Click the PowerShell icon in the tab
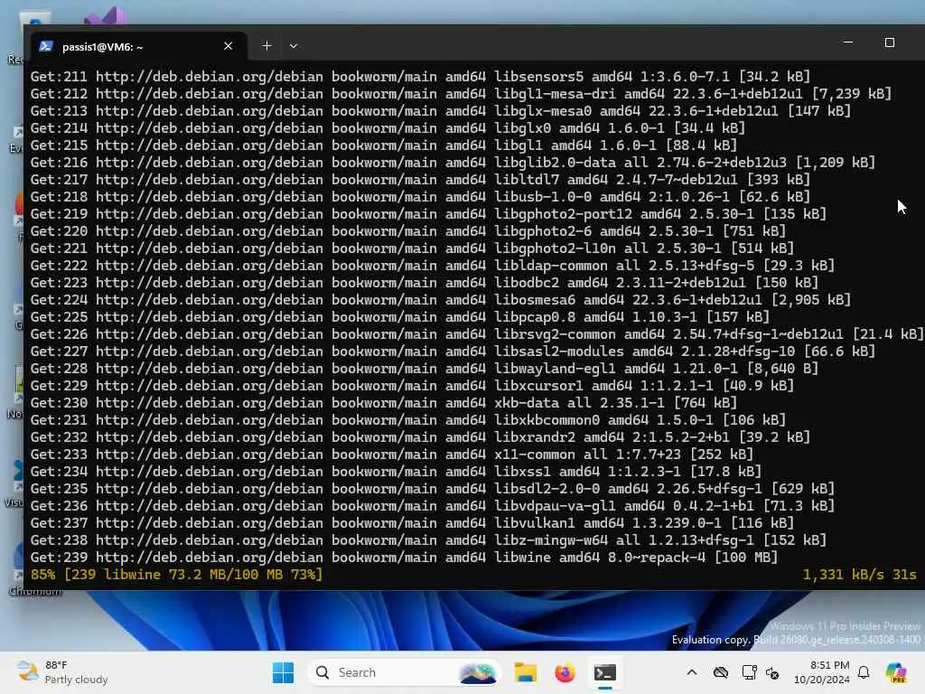925x694 pixels. click(x=46, y=46)
